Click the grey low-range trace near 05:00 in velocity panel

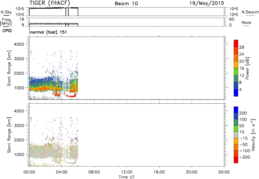71,162
